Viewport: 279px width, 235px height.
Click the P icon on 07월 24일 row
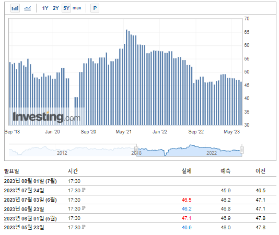click(84, 190)
